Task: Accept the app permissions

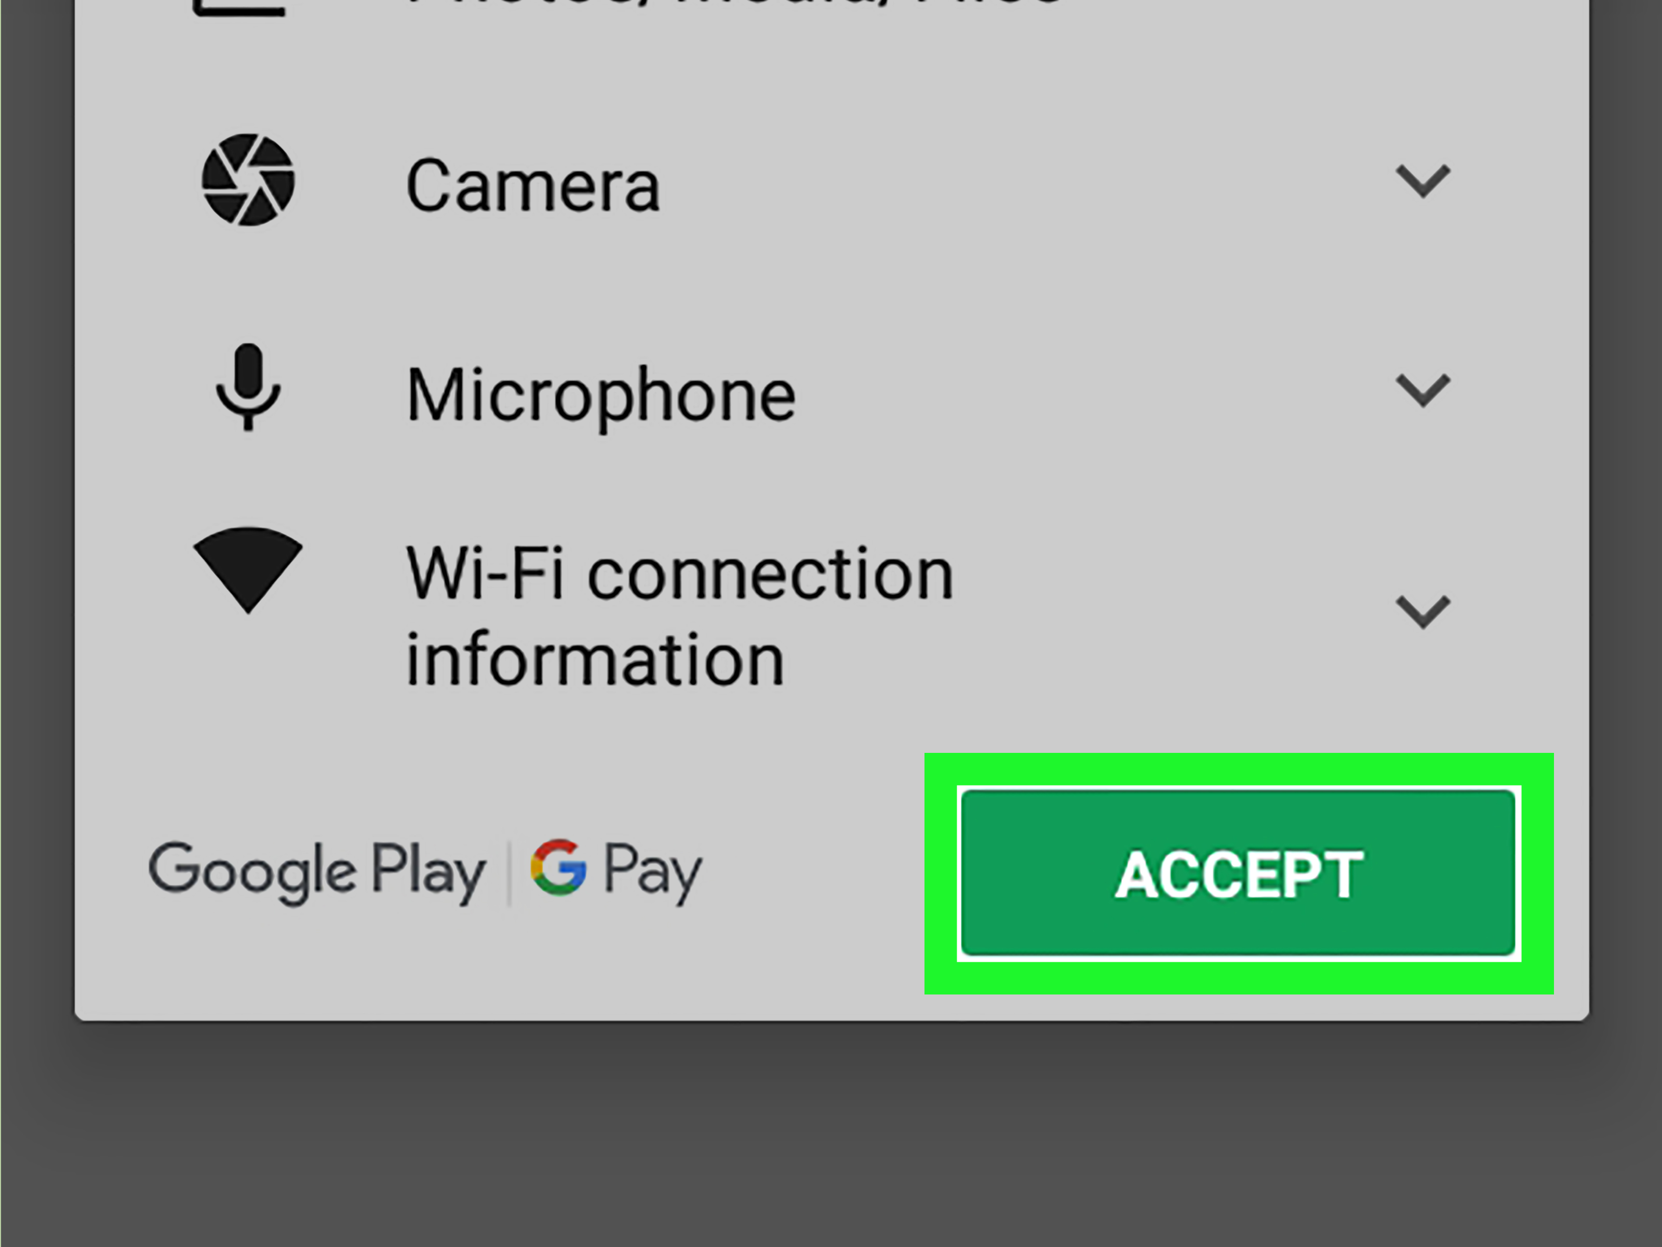Action: (x=1238, y=873)
